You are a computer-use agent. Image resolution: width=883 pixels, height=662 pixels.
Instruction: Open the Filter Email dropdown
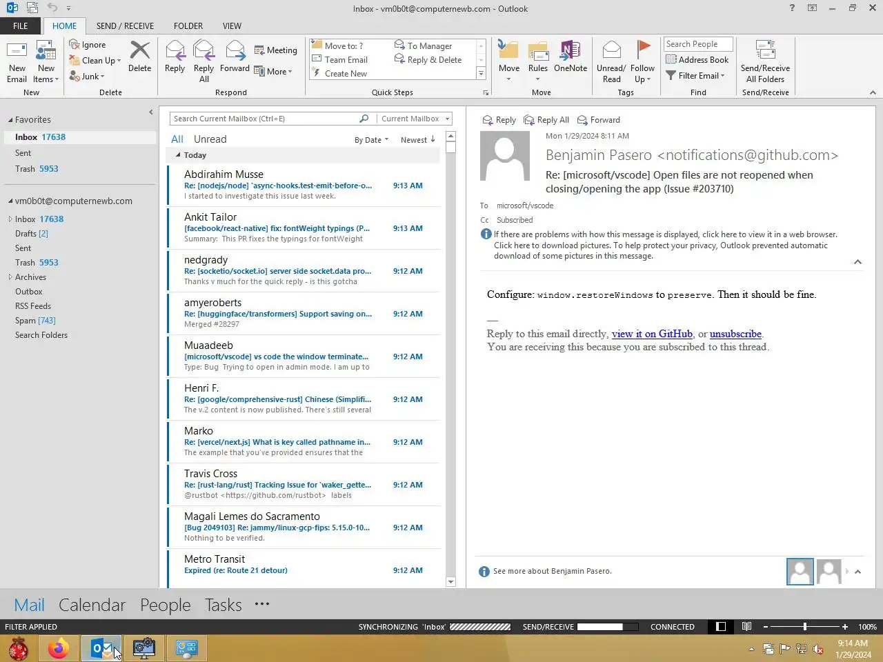tap(695, 76)
